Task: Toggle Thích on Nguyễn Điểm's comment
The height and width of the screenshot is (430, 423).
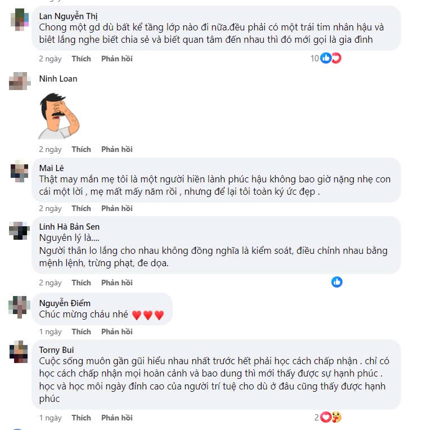Action: click(81, 332)
